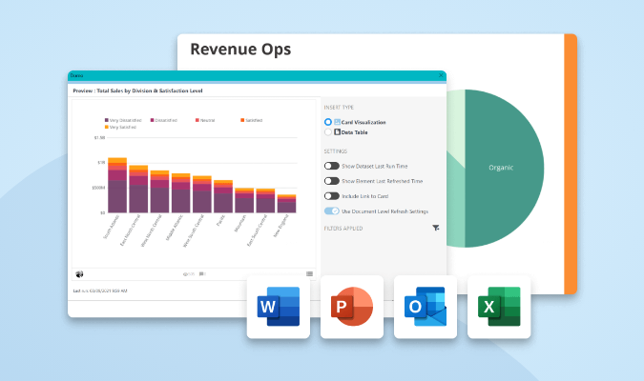Click the Neutral legend swatch

(197, 120)
